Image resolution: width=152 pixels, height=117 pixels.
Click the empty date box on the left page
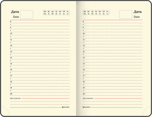[x=27, y=14]
